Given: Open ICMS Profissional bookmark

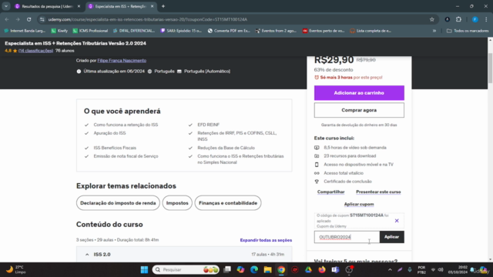Looking at the screenshot, I should [x=90, y=31].
